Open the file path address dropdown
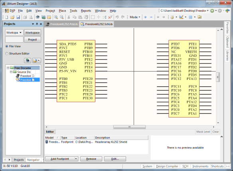The width and height of the screenshot is (233, 171). tap(208, 11)
